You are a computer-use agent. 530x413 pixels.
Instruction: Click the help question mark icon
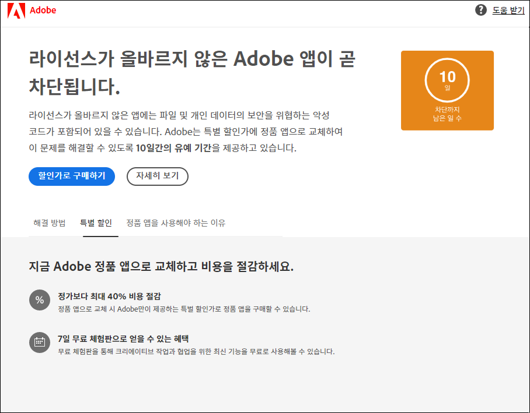[x=480, y=10]
